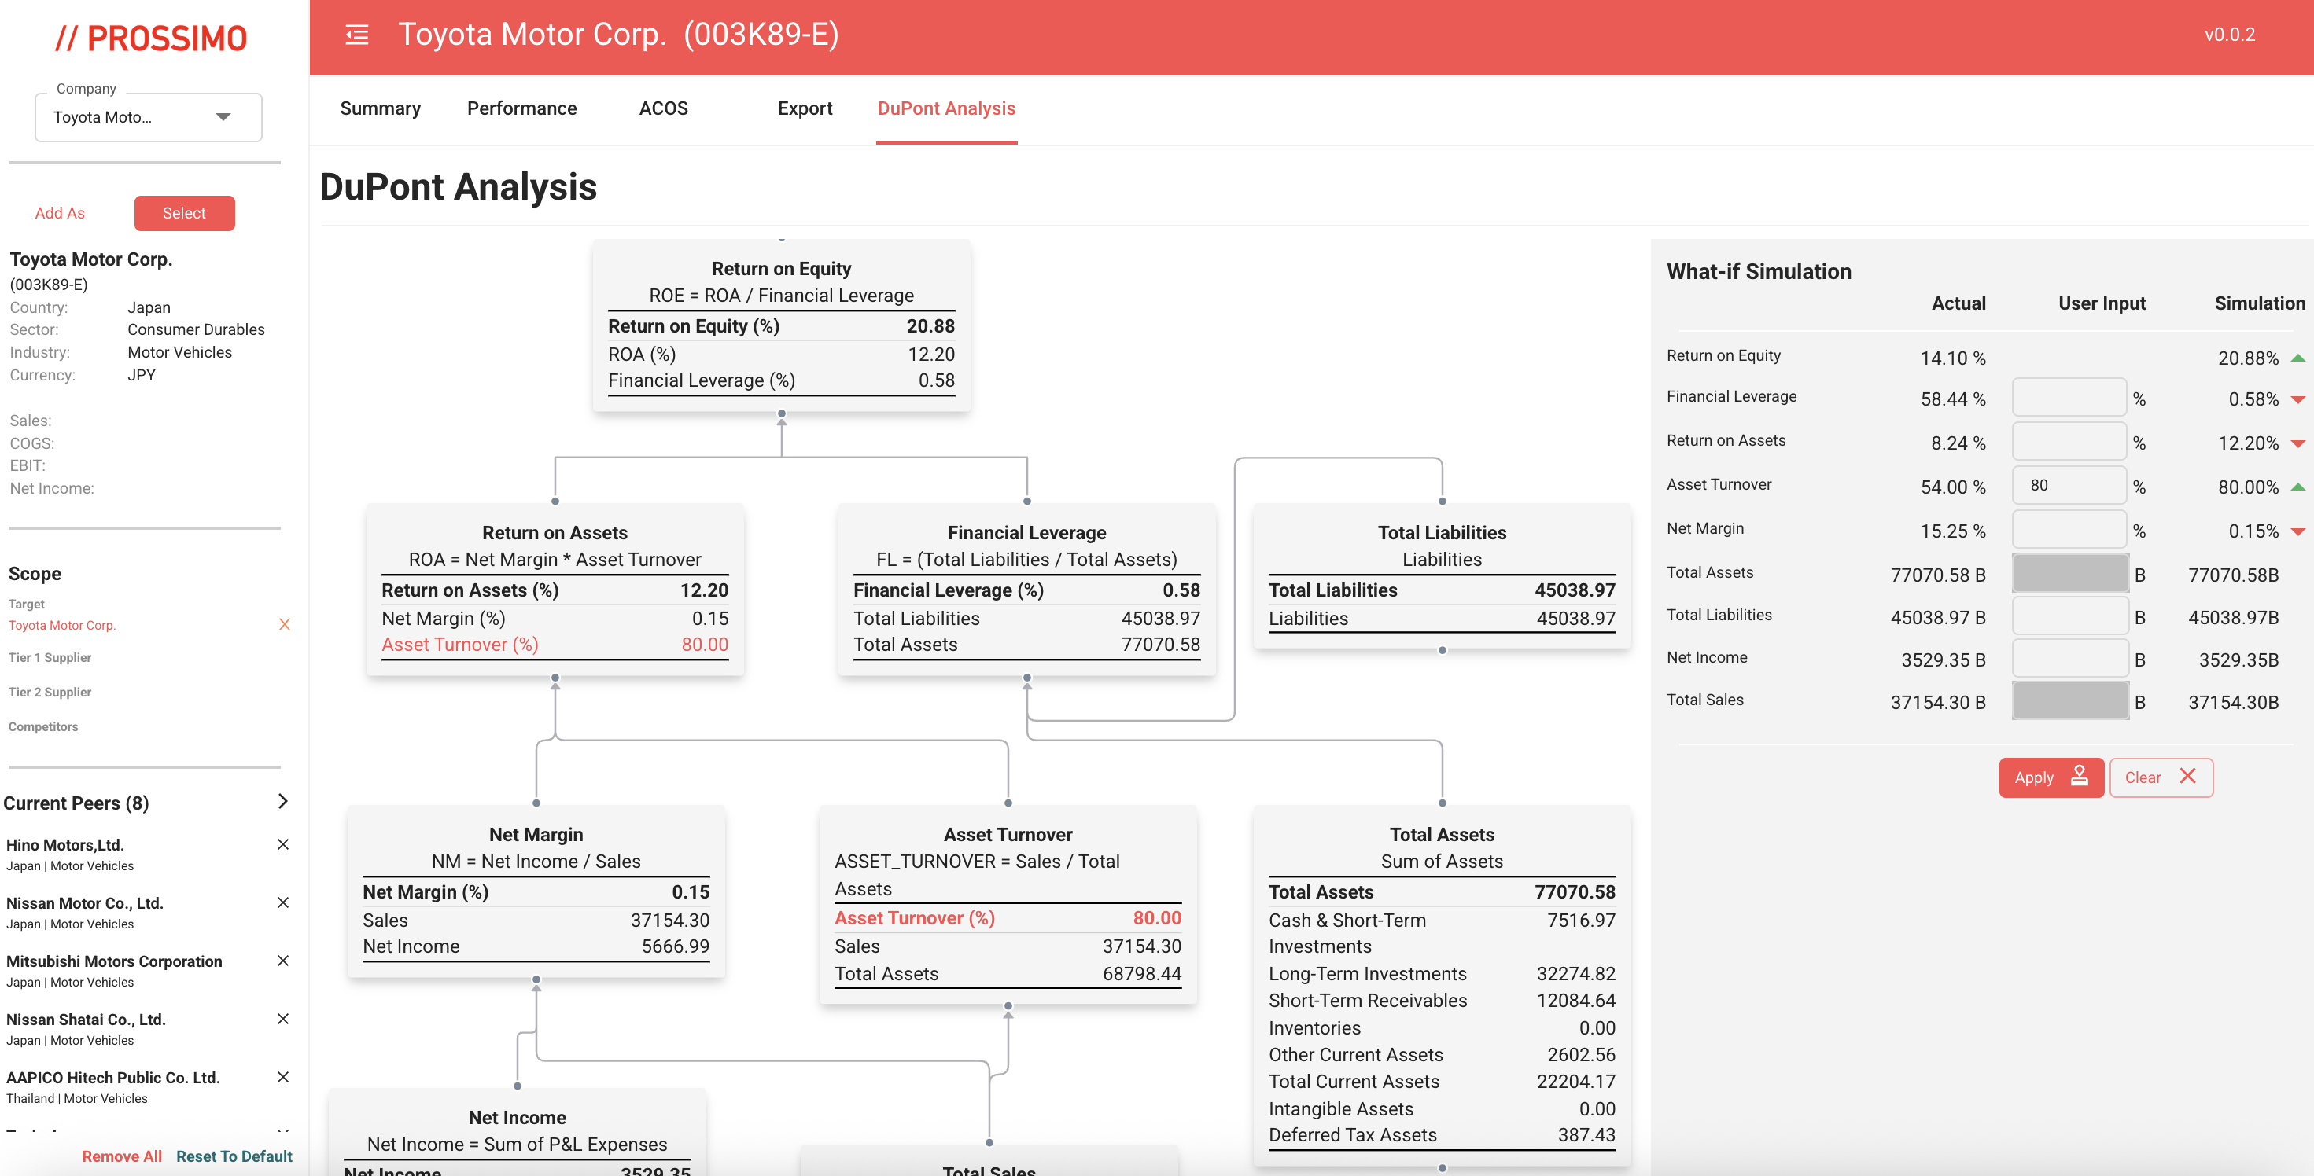
Task: Select the Return on Equity node card
Action: tap(780, 326)
